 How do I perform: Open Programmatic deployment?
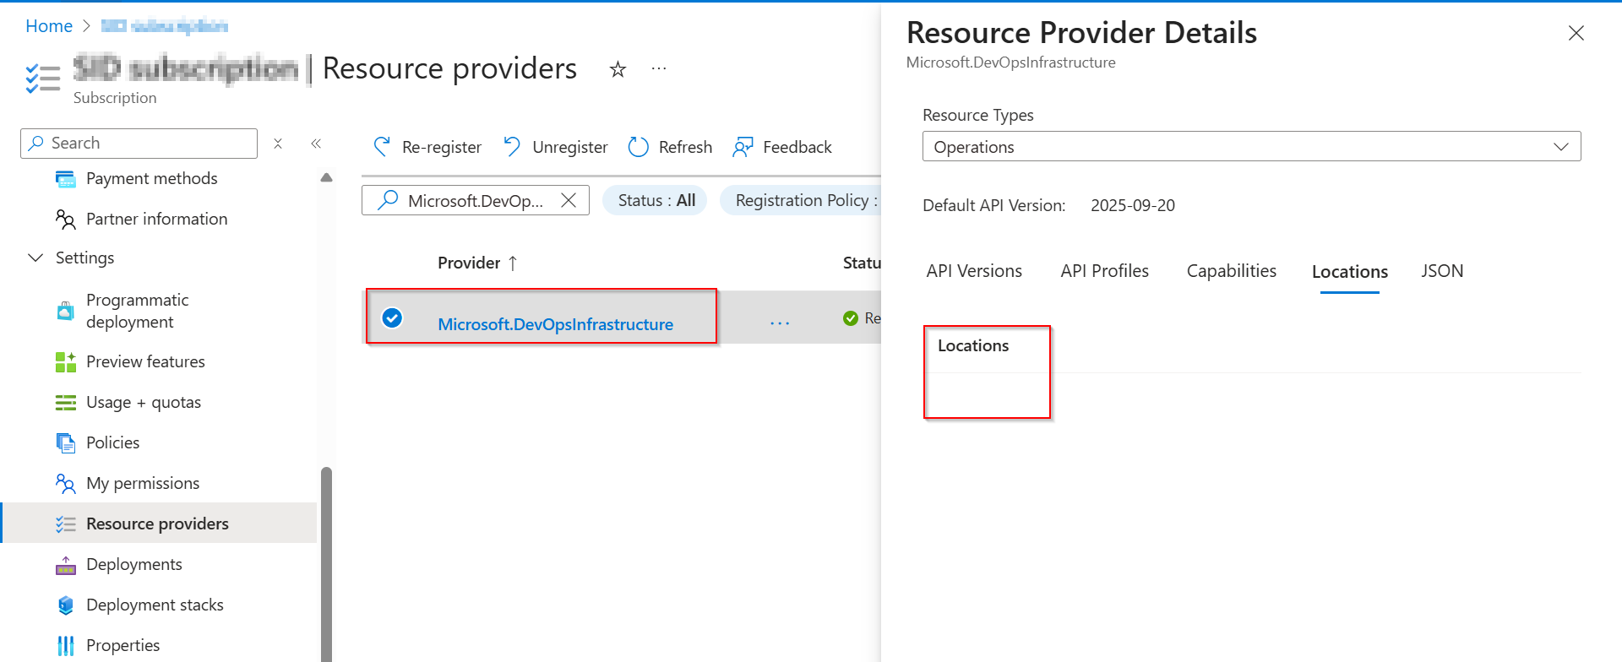(x=138, y=311)
